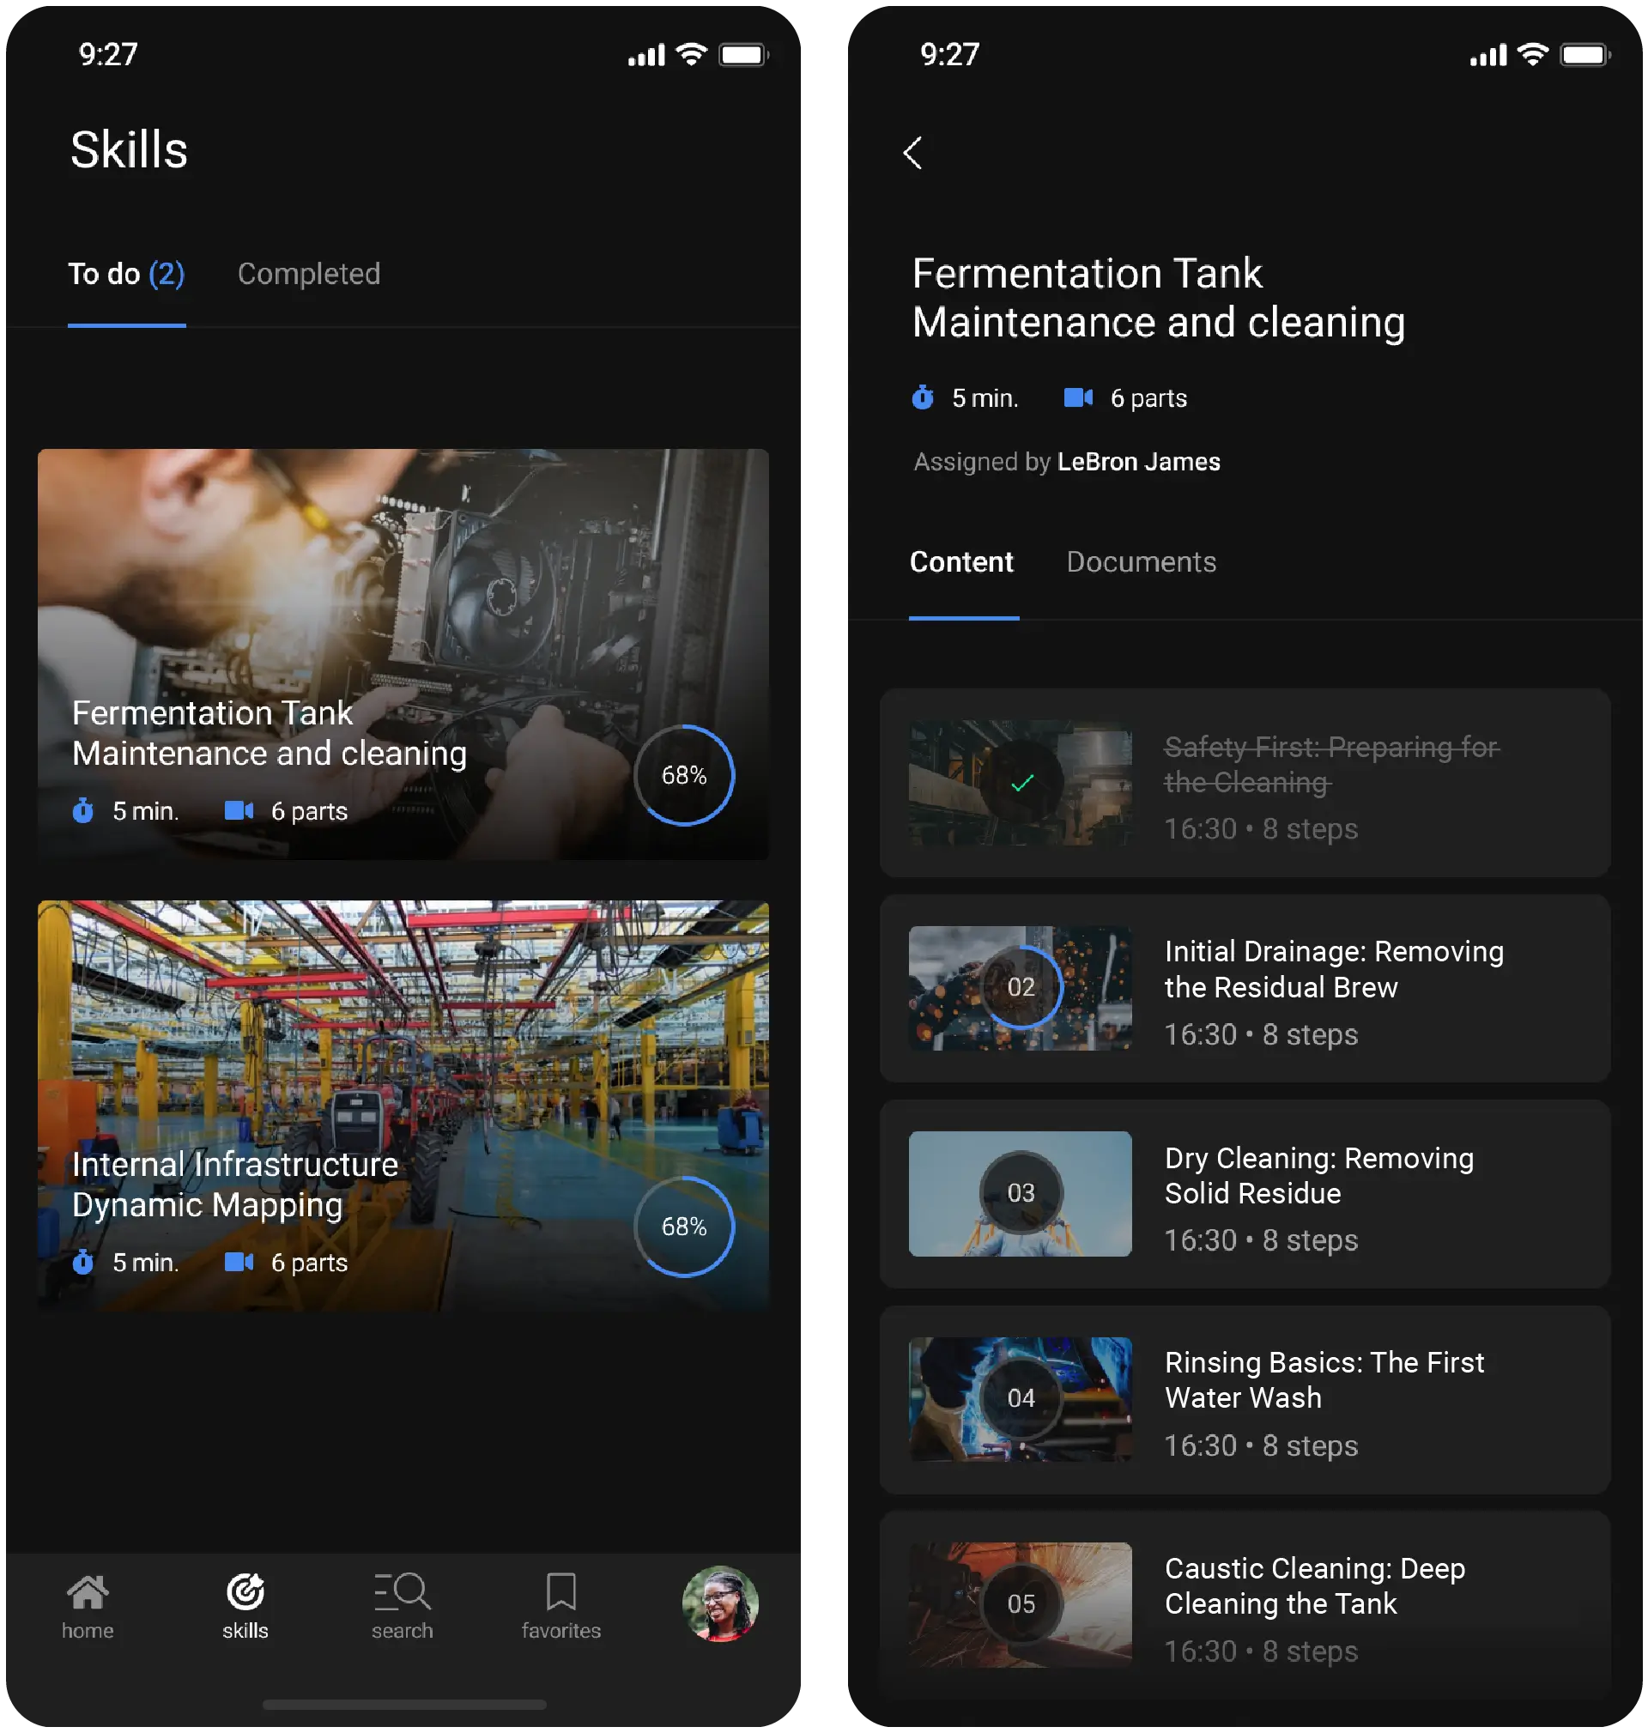Open Rinsing Basics First Water Wash lesson
The image size is (1648, 1733).
click(1324, 1381)
